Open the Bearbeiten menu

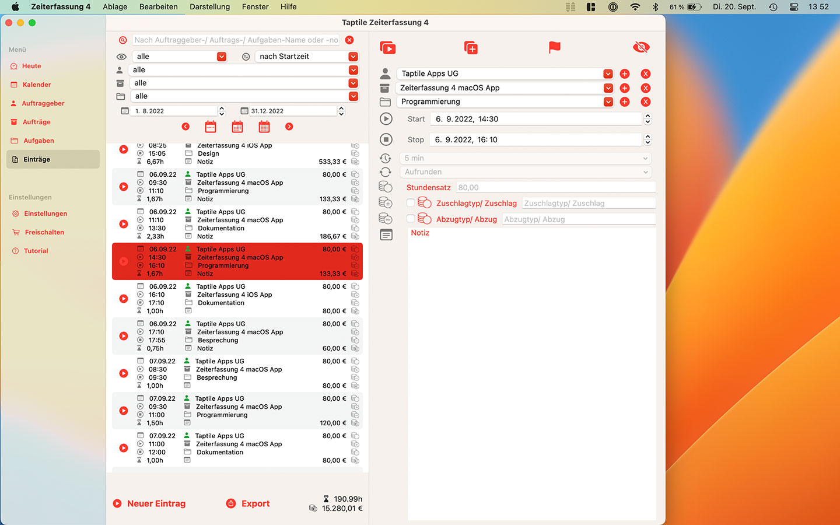(159, 7)
